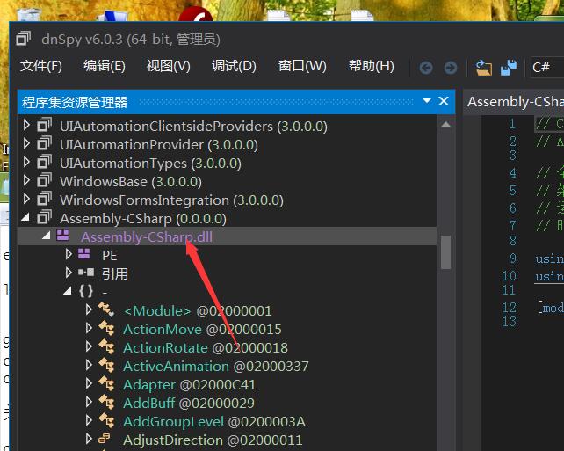564x451 pixels.
Task: Click the Navigate Forward arrow in toolbar
Action: point(451,68)
